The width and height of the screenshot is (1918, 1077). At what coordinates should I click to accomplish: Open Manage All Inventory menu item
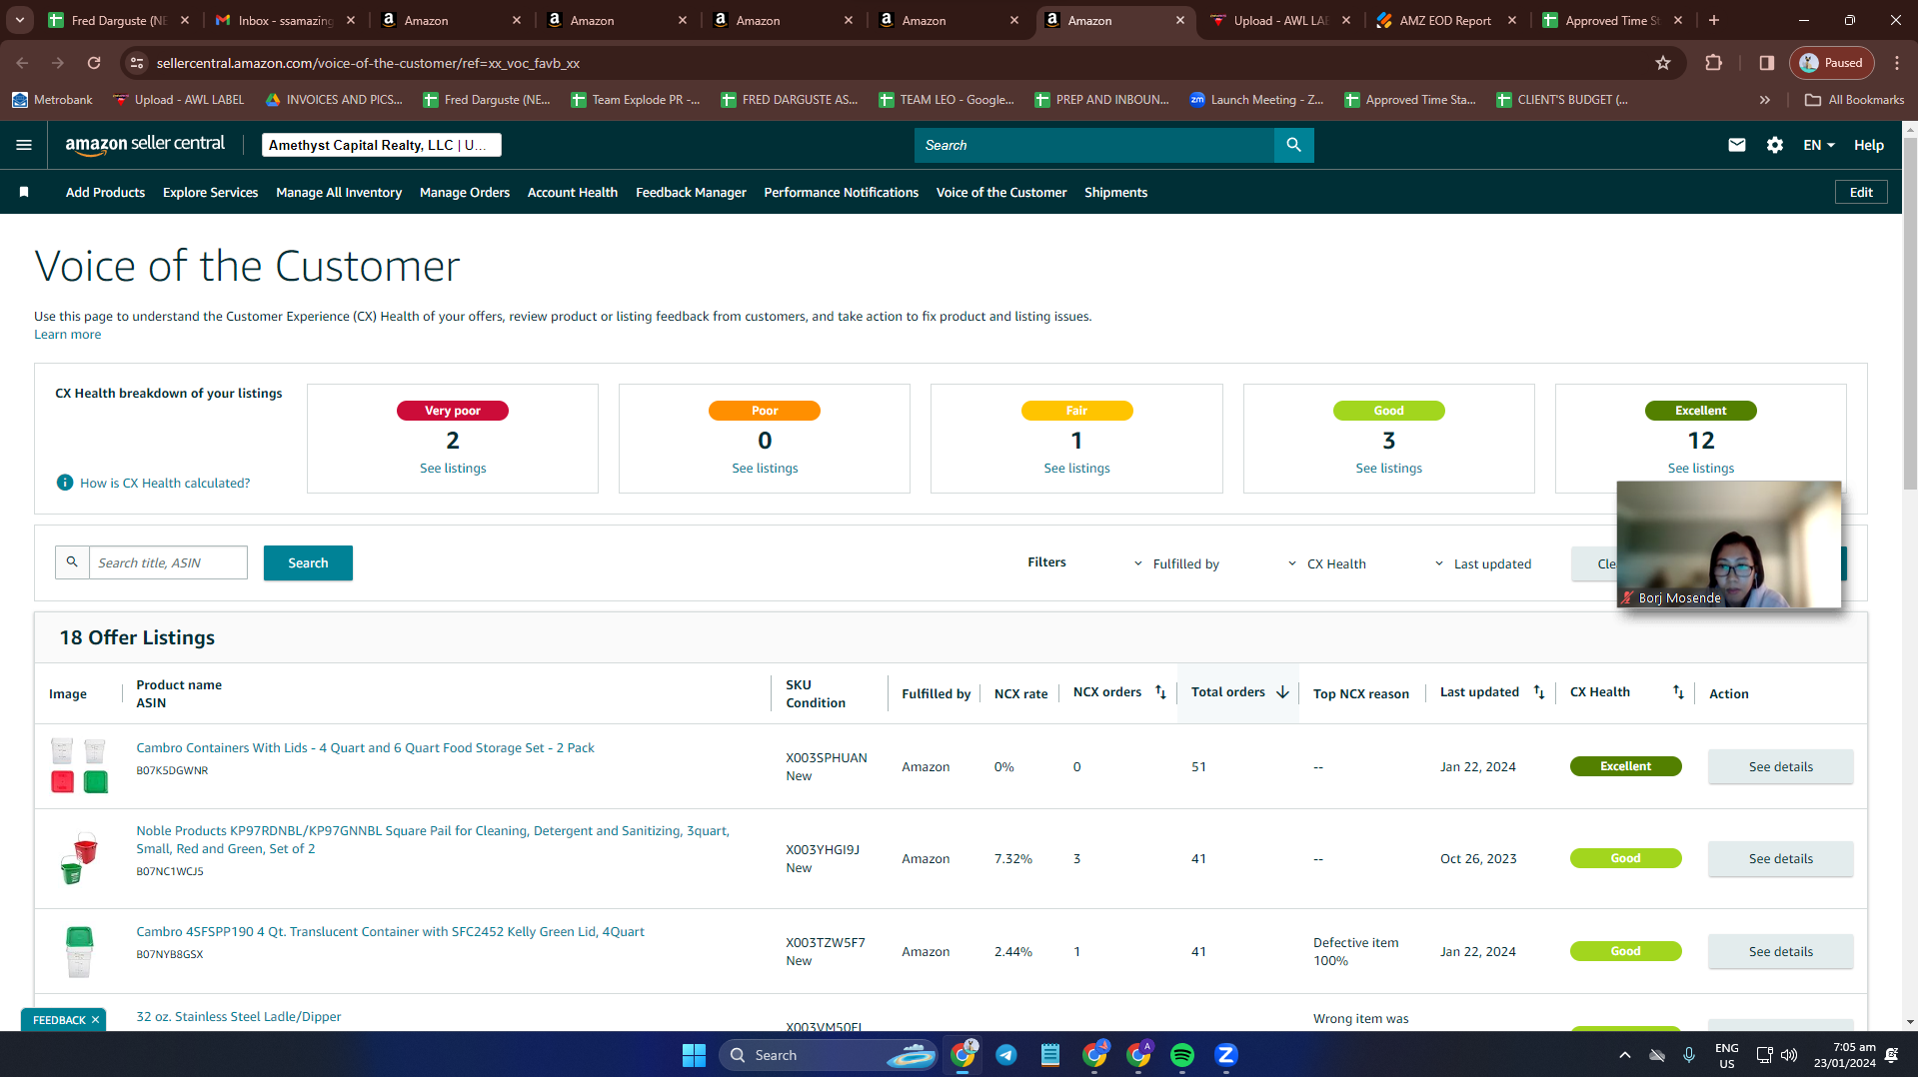click(339, 192)
